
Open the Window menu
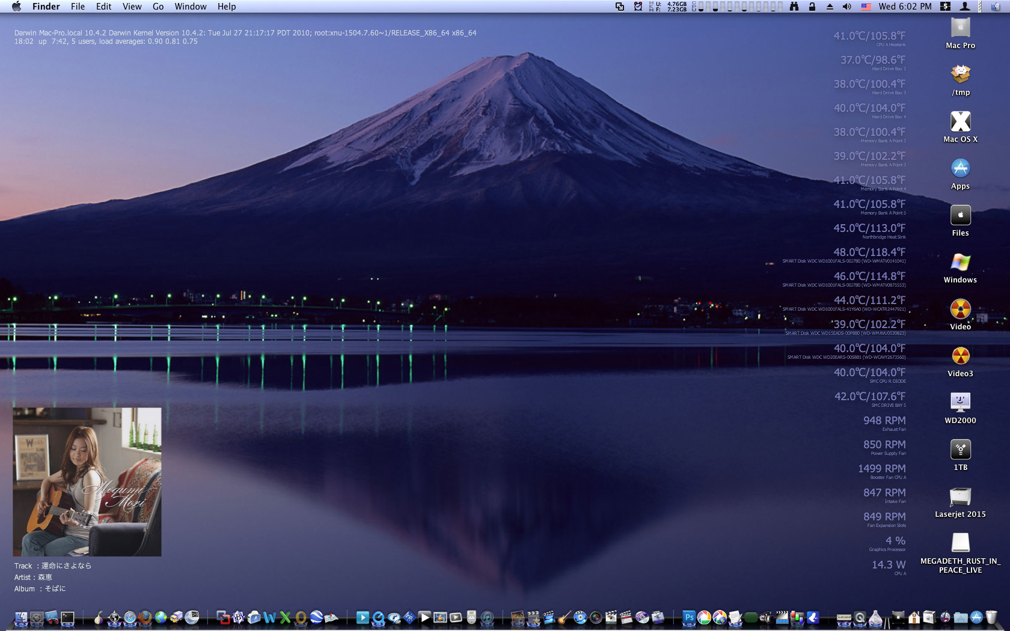click(190, 7)
